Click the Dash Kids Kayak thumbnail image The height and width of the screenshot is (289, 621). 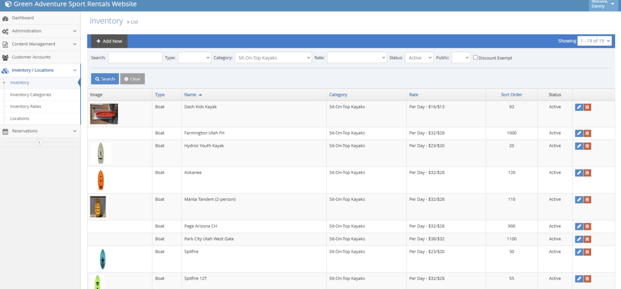click(x=104, y=114)
